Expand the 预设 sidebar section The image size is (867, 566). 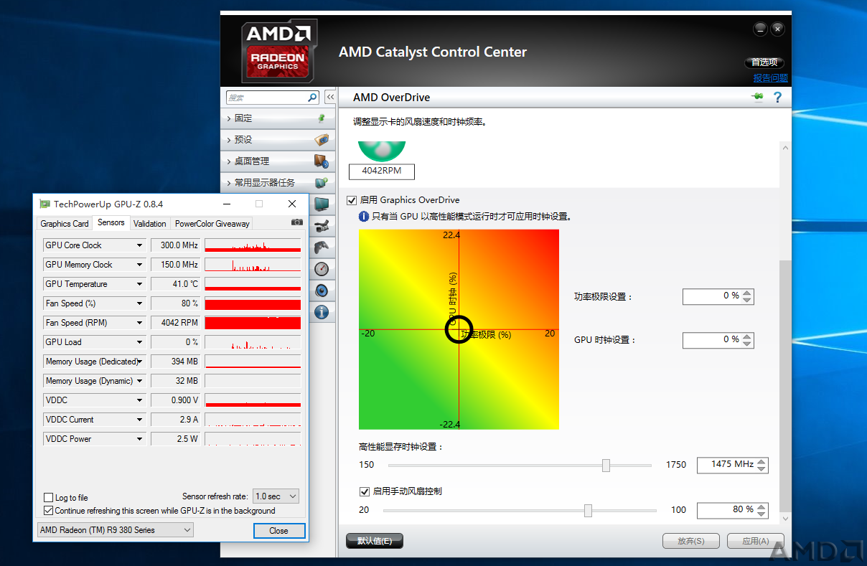(278, 140)
